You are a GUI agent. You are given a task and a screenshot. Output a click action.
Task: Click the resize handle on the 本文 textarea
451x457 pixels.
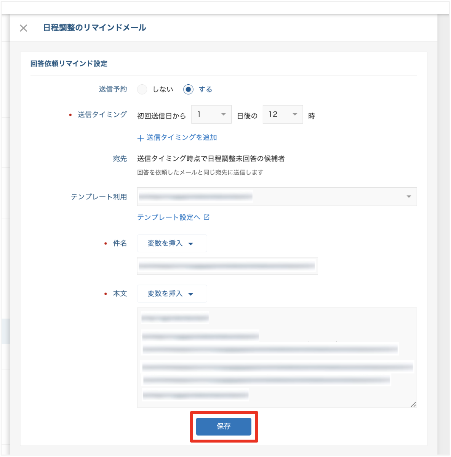414,404
